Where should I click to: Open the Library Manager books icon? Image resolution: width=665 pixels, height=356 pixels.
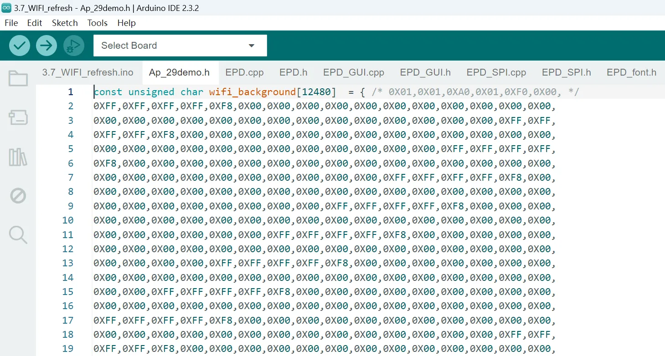18,157
